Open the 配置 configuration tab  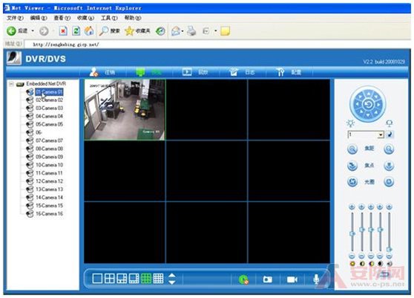pyautogui.click(x=289, y=72)
